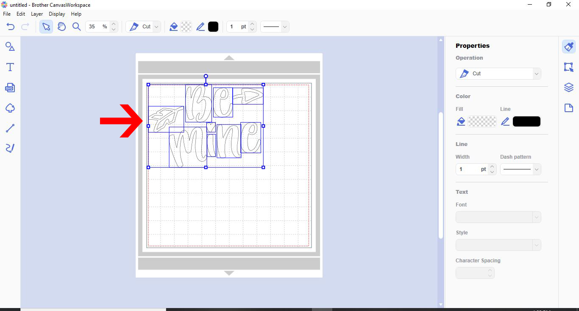This screenshot has height=311, width=579.
Task: Activate the Hand pan tool
Action: pos(61,26)
